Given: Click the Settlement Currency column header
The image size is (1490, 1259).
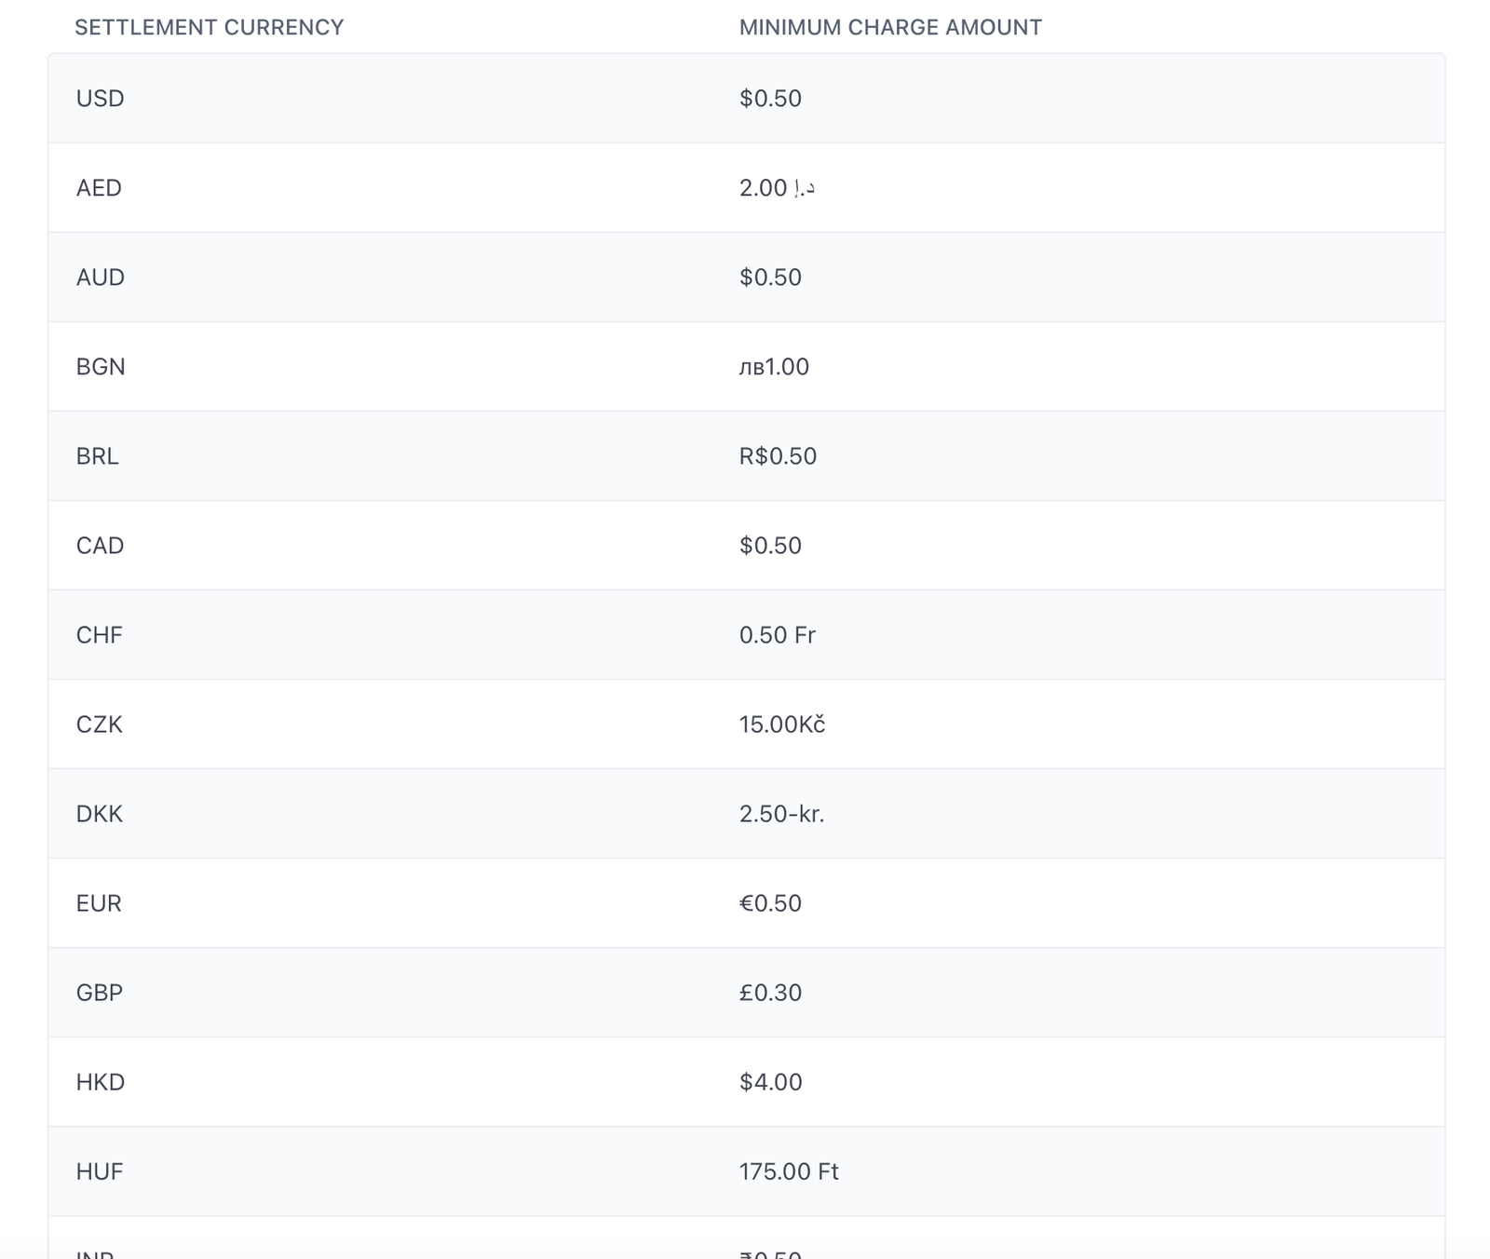Looking at the screenshot, I should coord(209,28).
